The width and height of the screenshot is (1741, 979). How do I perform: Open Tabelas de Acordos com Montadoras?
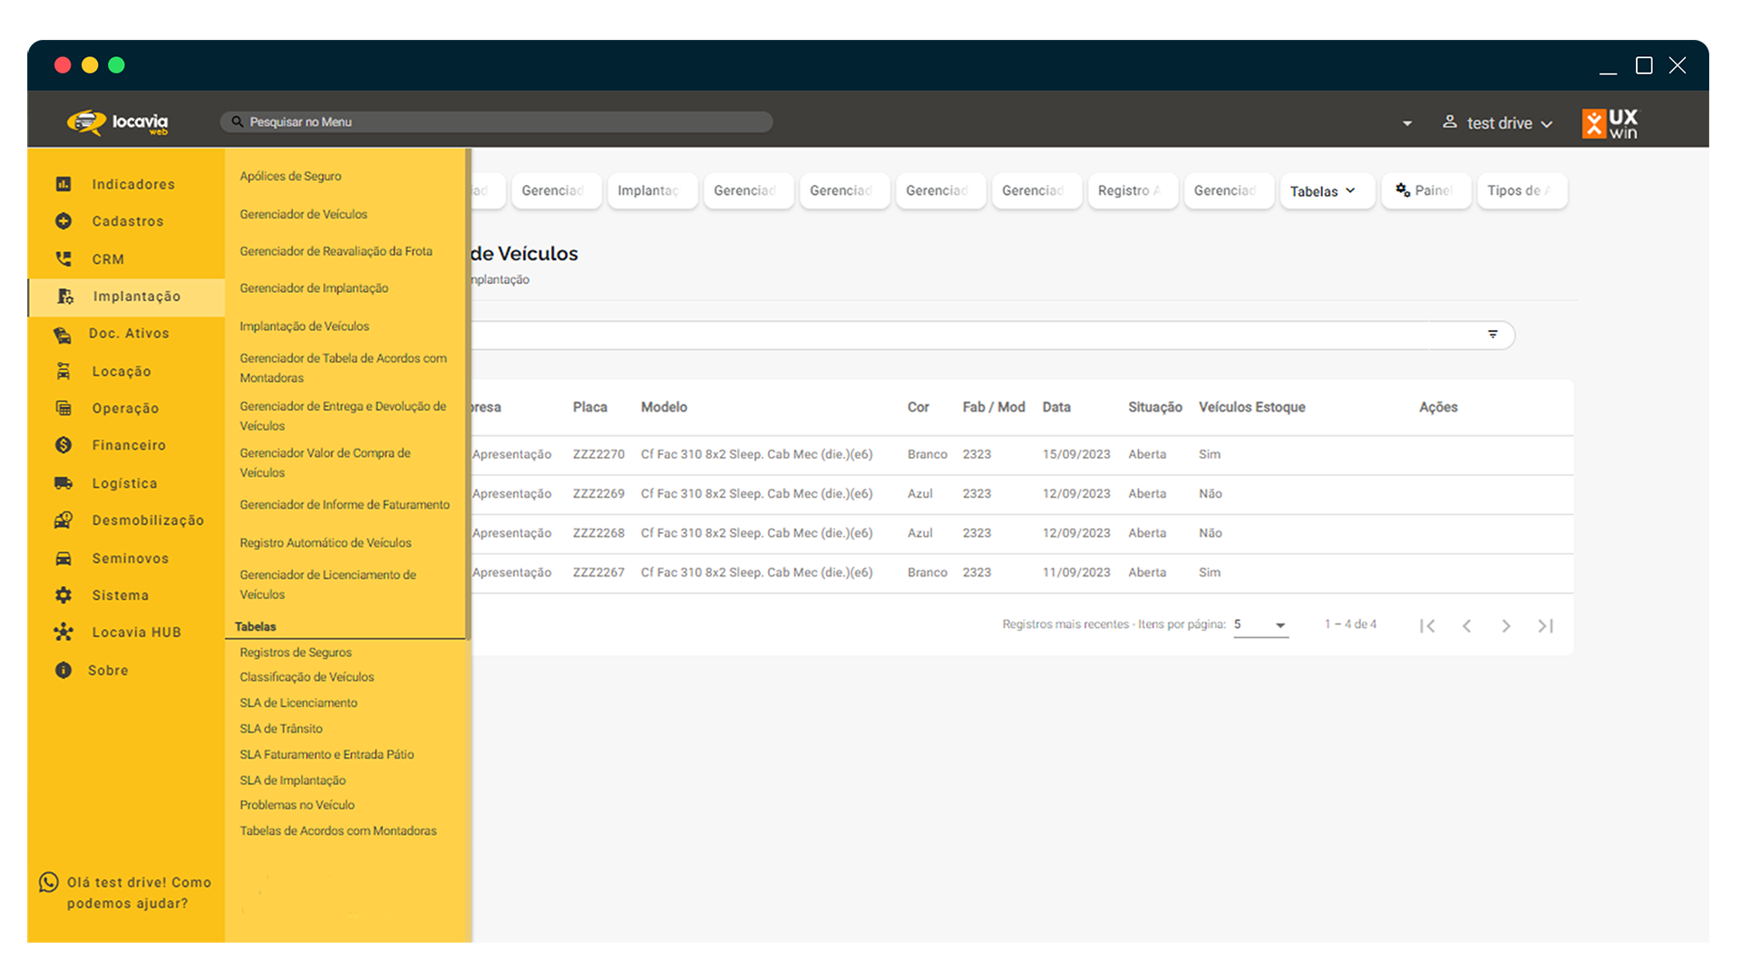point(337,831)
